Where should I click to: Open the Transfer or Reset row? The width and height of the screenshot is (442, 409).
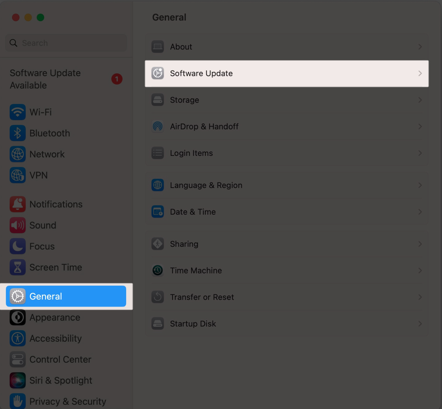coord(202,297)
